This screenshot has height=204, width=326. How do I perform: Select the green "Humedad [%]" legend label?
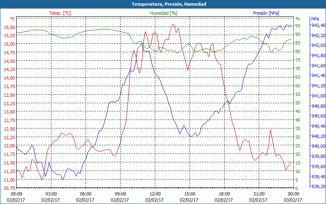164,13
